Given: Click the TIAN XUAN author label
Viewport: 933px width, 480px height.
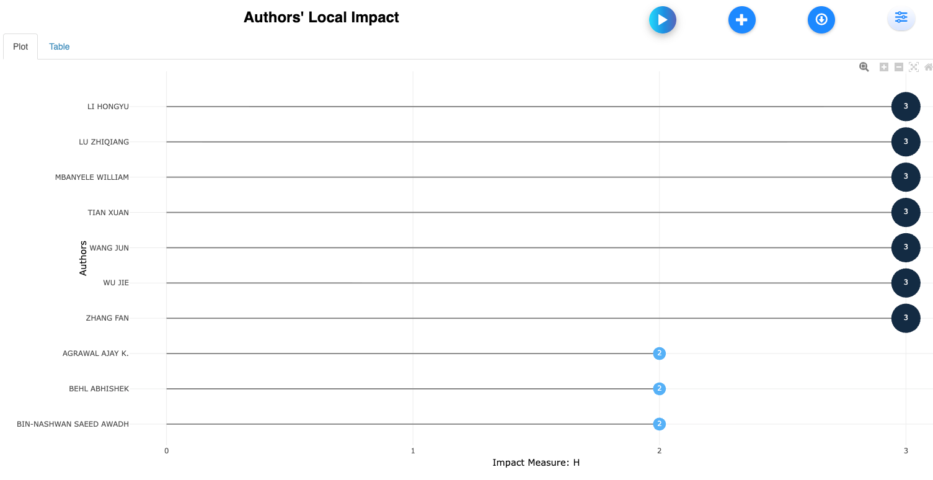Looking at the screenshot, I should tap(108, 213).
